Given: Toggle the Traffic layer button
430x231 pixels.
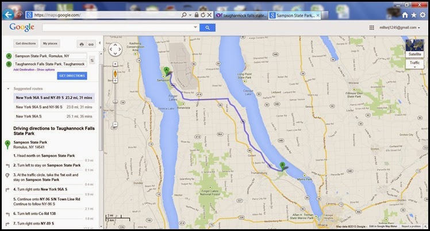Looking at the screenshot, I should click(414, 64).
